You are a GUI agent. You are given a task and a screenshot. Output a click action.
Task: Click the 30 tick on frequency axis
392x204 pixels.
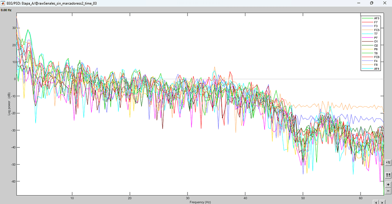[188, 198]
